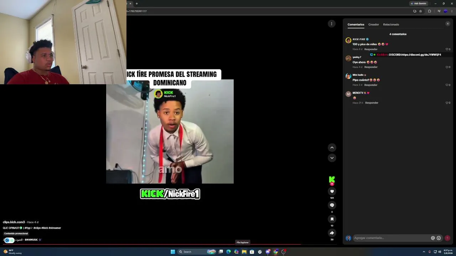Like the yanky.7 comment

(x=447, y=67)
